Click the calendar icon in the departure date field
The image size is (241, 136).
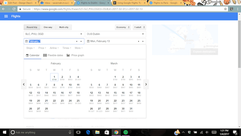(26, 41)
